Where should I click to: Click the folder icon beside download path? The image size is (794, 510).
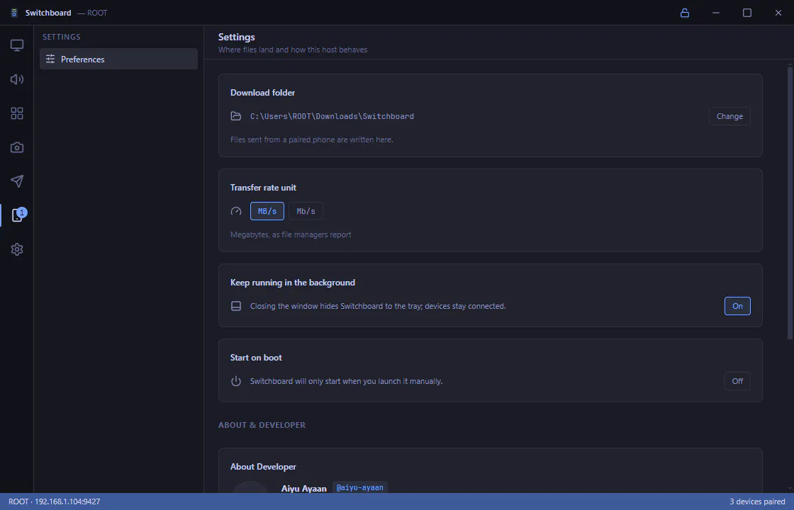click(236, 116)
